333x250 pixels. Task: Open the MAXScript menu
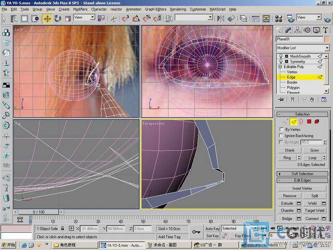pos(217,9)
